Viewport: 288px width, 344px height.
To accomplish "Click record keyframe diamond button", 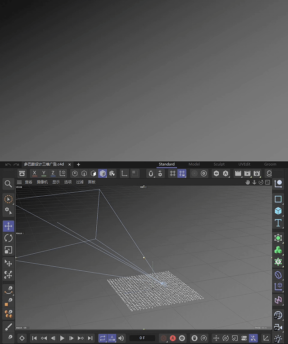I will point(22,338).
